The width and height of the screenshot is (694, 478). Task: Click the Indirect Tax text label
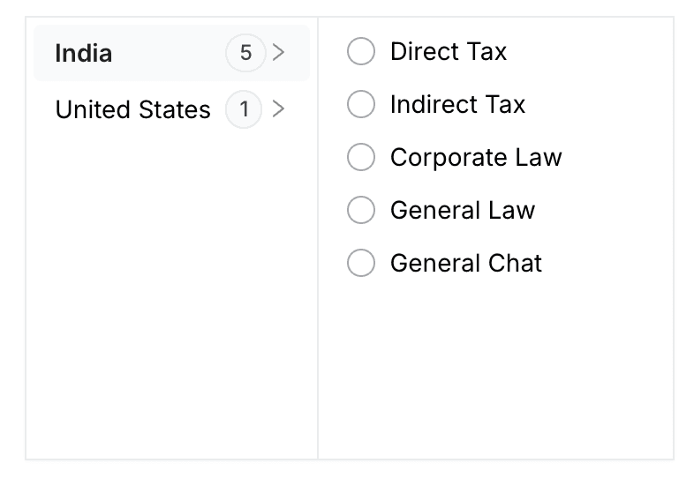(x=457, y=104)
